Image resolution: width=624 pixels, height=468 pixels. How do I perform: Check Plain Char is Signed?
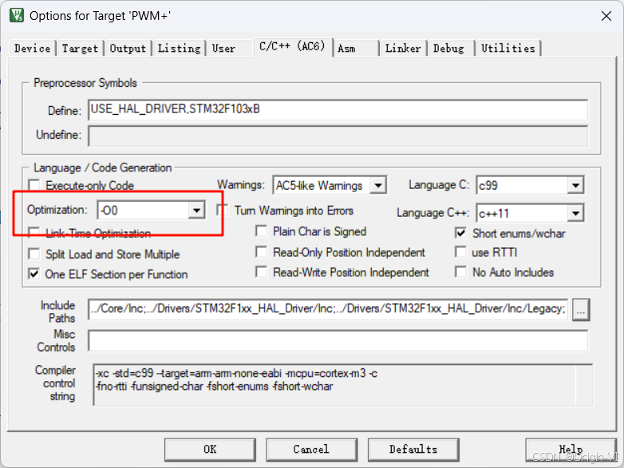click(262, 231)
